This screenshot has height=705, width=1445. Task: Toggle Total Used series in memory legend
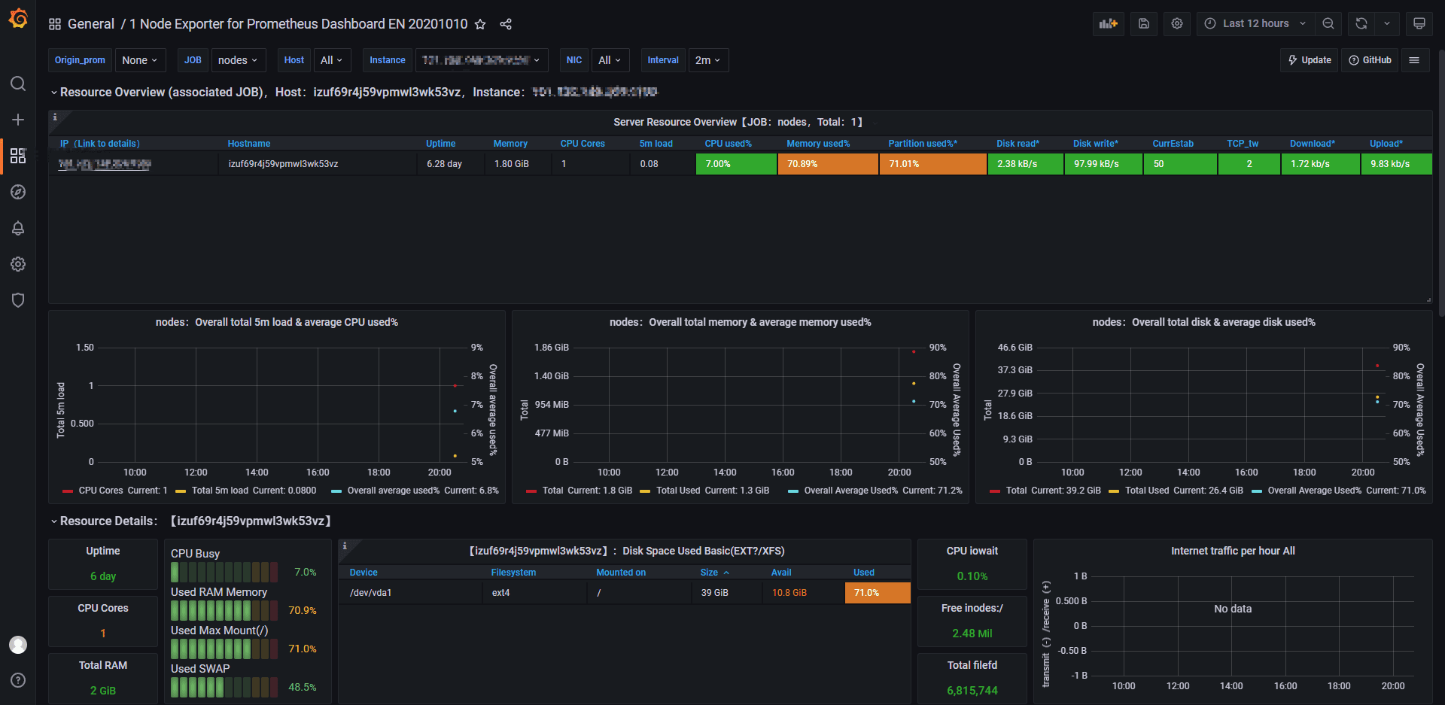pyautogui.click(x=677, y=491)
